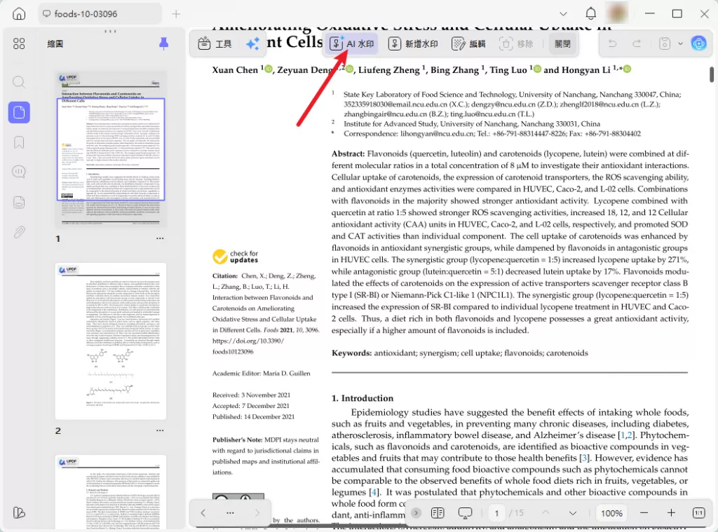
Task: Click the 移除 remove watermark button
Action: (516, 44)
